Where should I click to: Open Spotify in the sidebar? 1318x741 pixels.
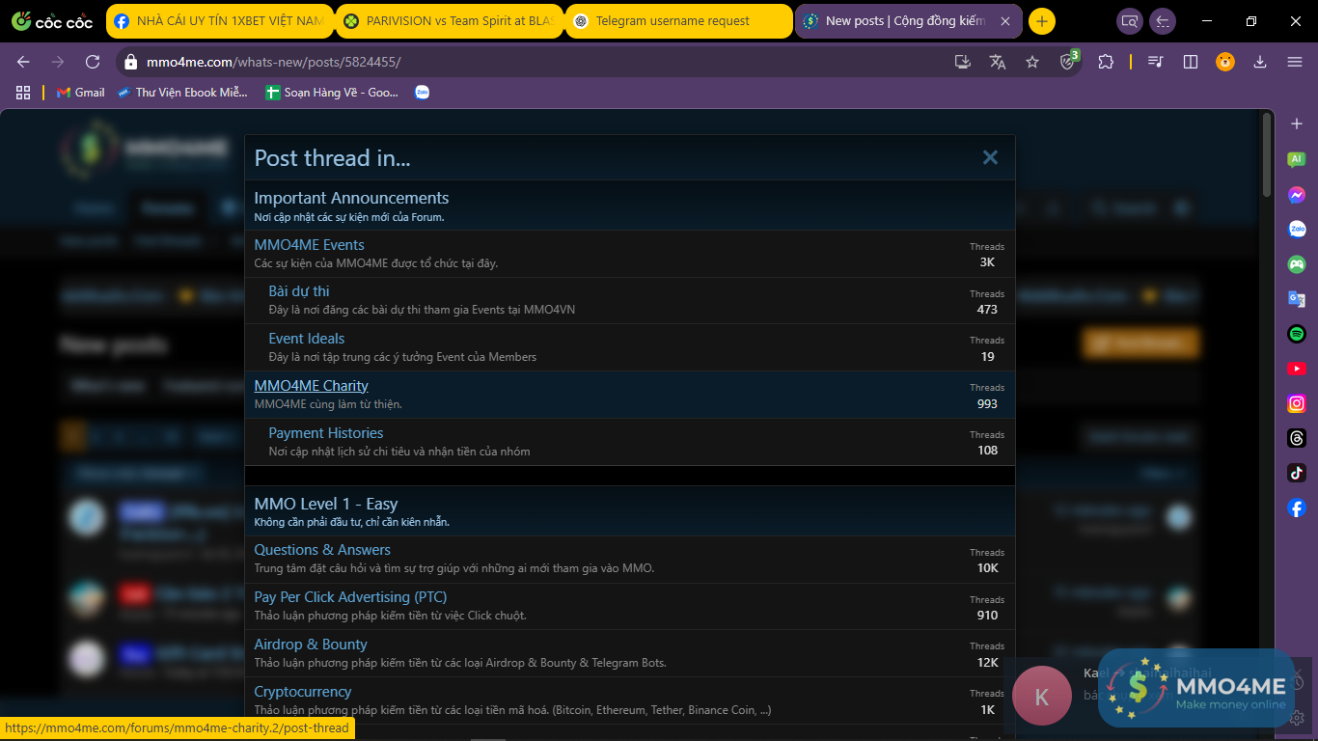pyautogui.click(x=1297, y=334)
